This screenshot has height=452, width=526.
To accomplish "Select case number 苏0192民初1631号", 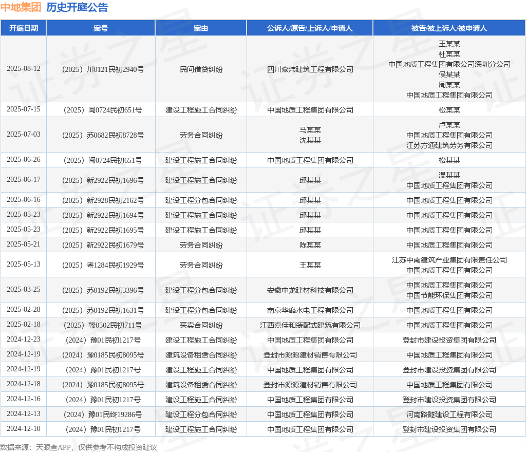I will tap(103, 311).
